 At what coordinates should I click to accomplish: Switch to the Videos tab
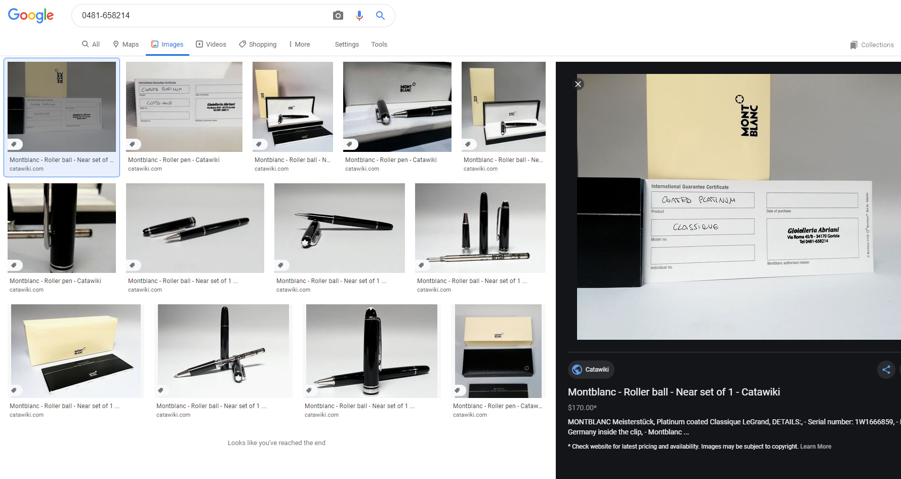coord(211,45)
